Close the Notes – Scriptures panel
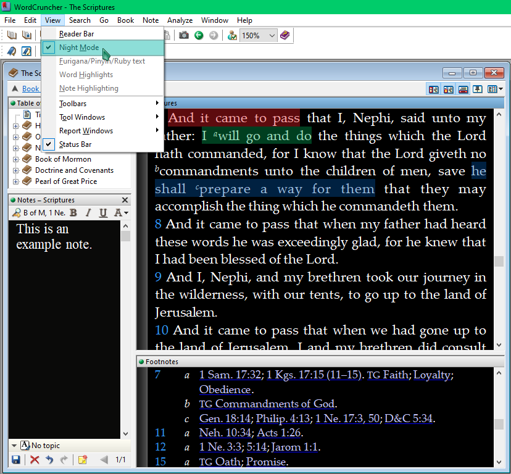 125,200
